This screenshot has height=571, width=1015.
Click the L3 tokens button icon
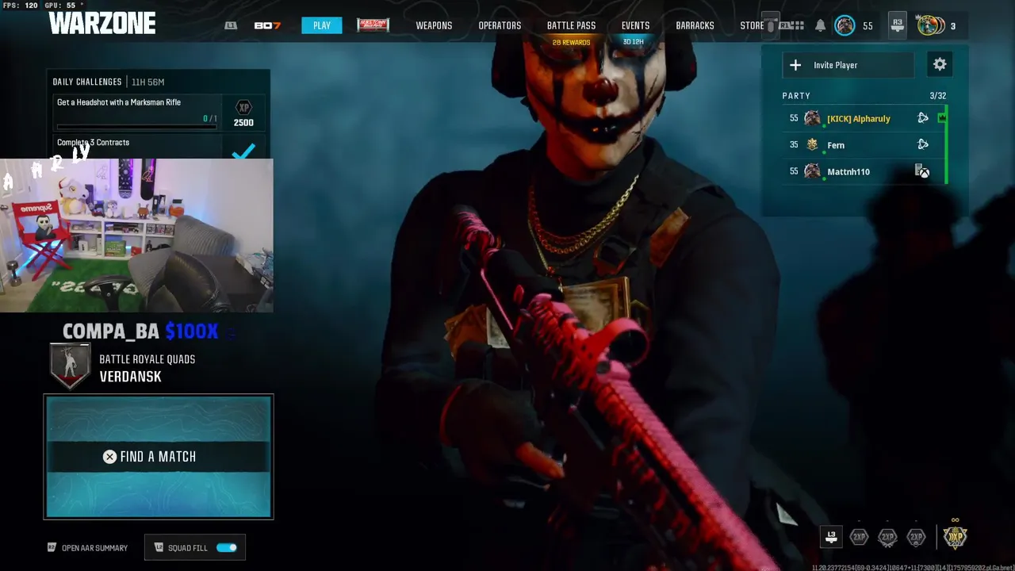tap(831, 537)
